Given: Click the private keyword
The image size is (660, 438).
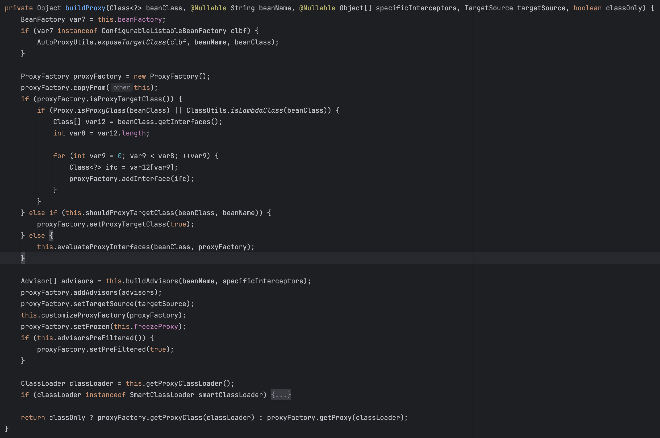Looking at the screenshot, I should tap(19, 8).
